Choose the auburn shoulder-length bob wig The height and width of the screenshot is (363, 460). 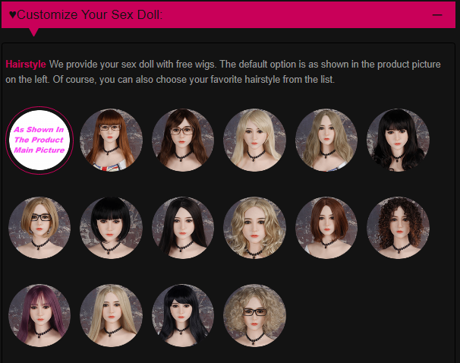tap(326, 228)
